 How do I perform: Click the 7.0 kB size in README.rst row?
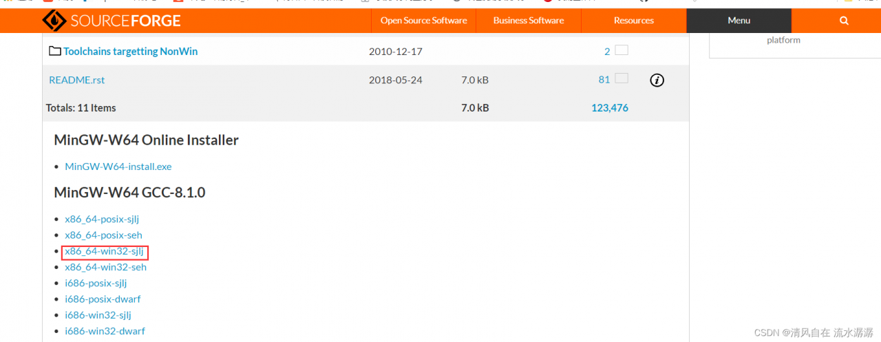pyautogui.click(x=475, y=80)
